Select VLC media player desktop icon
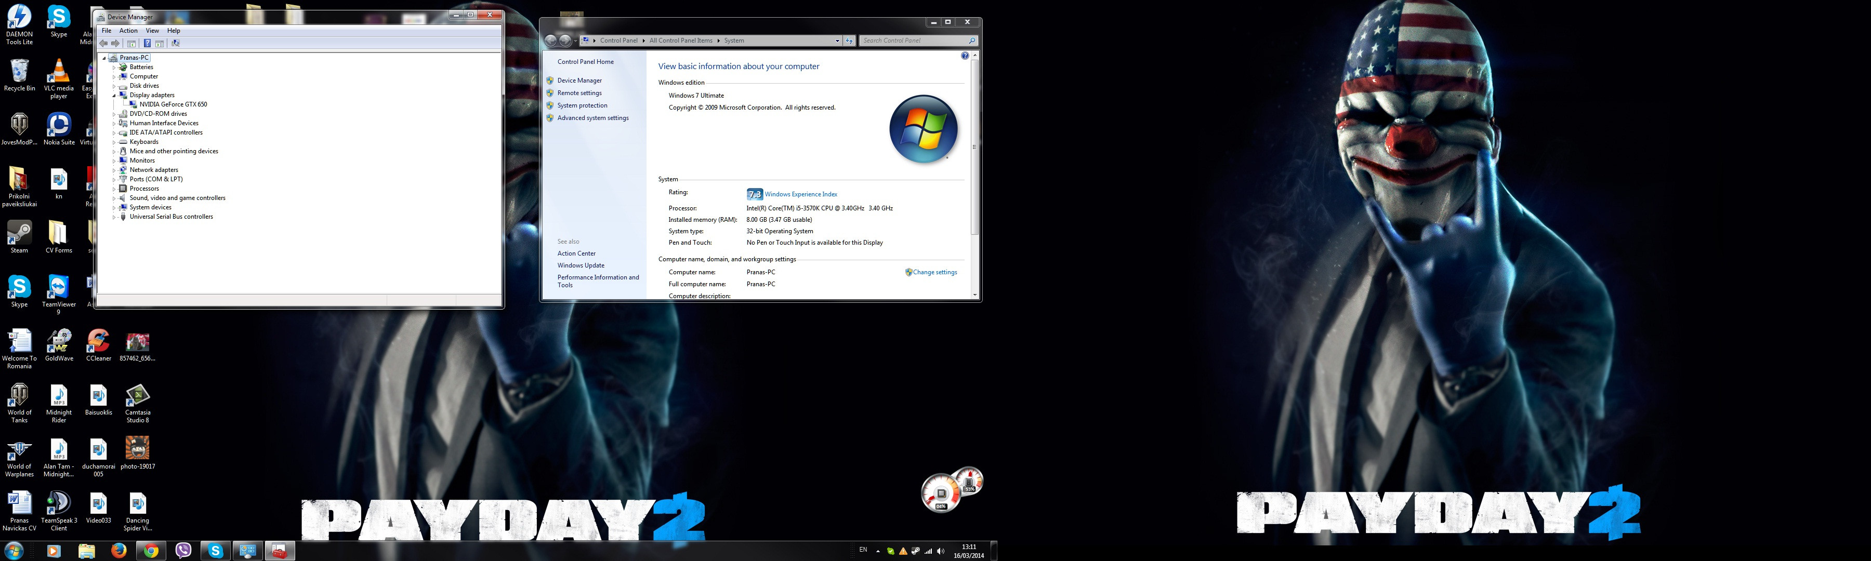Image resolution: width=1871 pixels, height=561 pixels. tap(59, 78)
